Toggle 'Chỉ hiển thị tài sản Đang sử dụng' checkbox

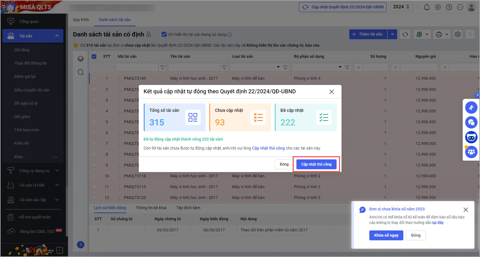164,34
